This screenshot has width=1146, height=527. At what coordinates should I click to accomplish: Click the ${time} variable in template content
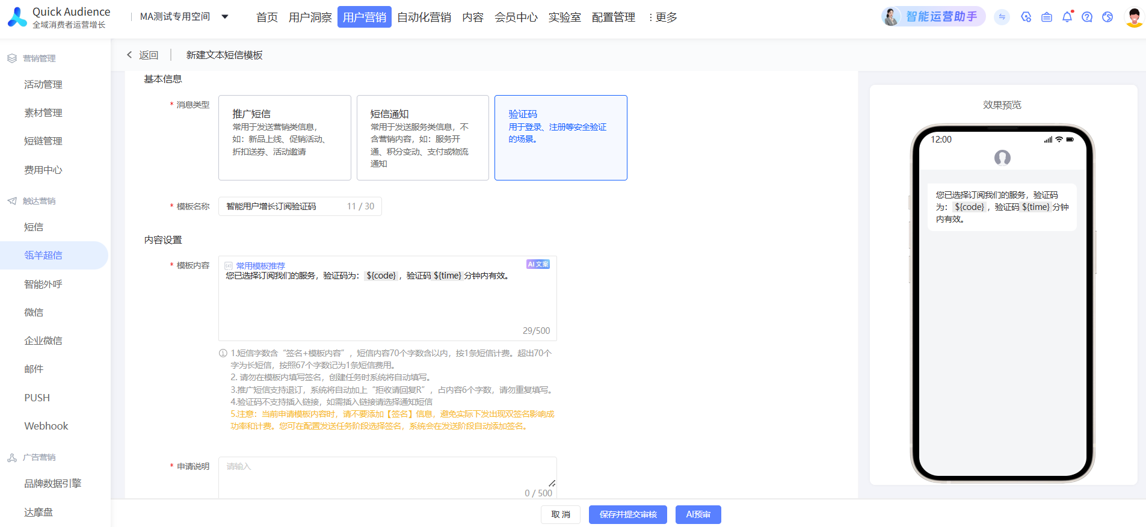[x=448, y=276]
